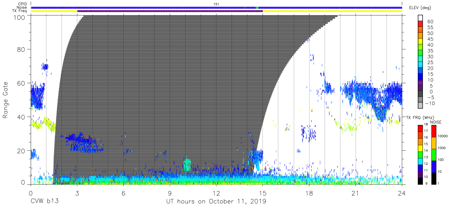Click the 24 tick on the UT hours axis

(x=402, y=193)
